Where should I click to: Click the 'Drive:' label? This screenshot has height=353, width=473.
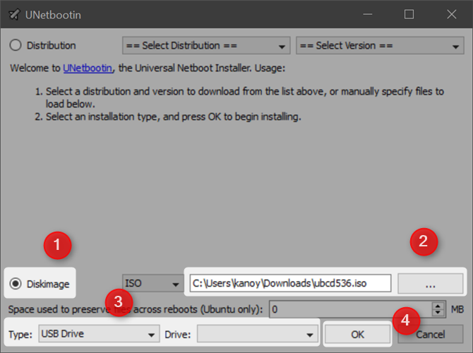click(x=178, y=335)
